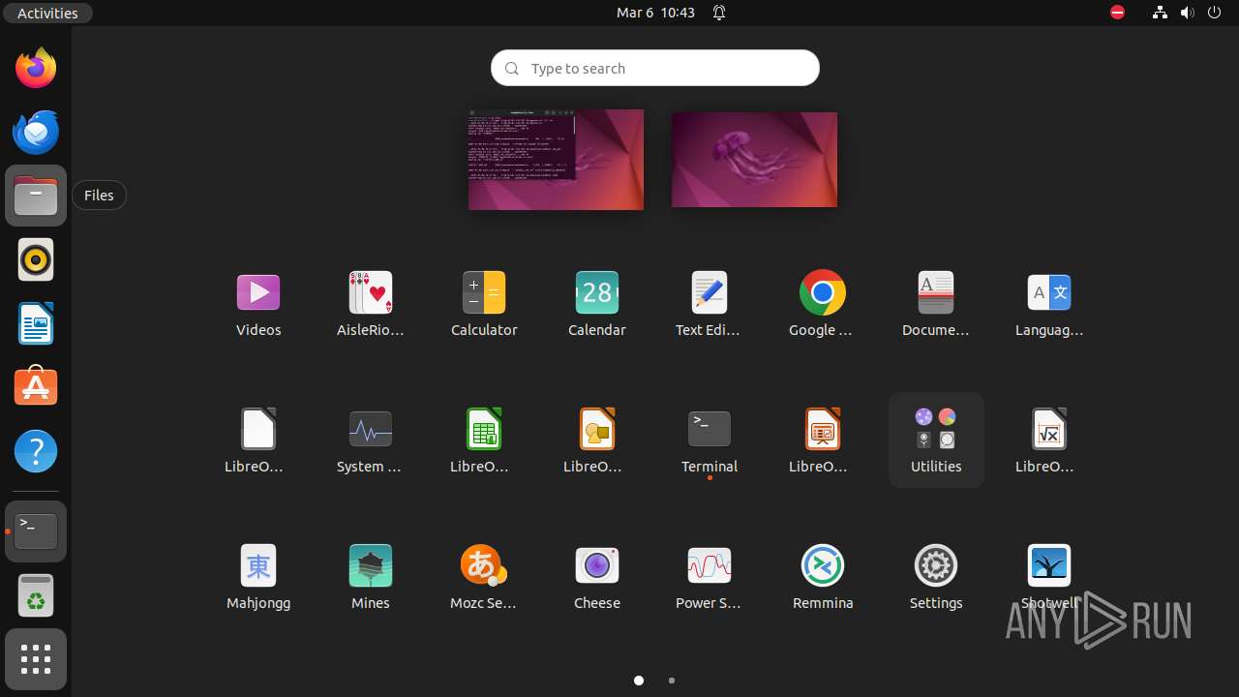Open the Document Viewer app
Image resolution: width=1239 pixels, height=697 pixels.
(936, 304)
